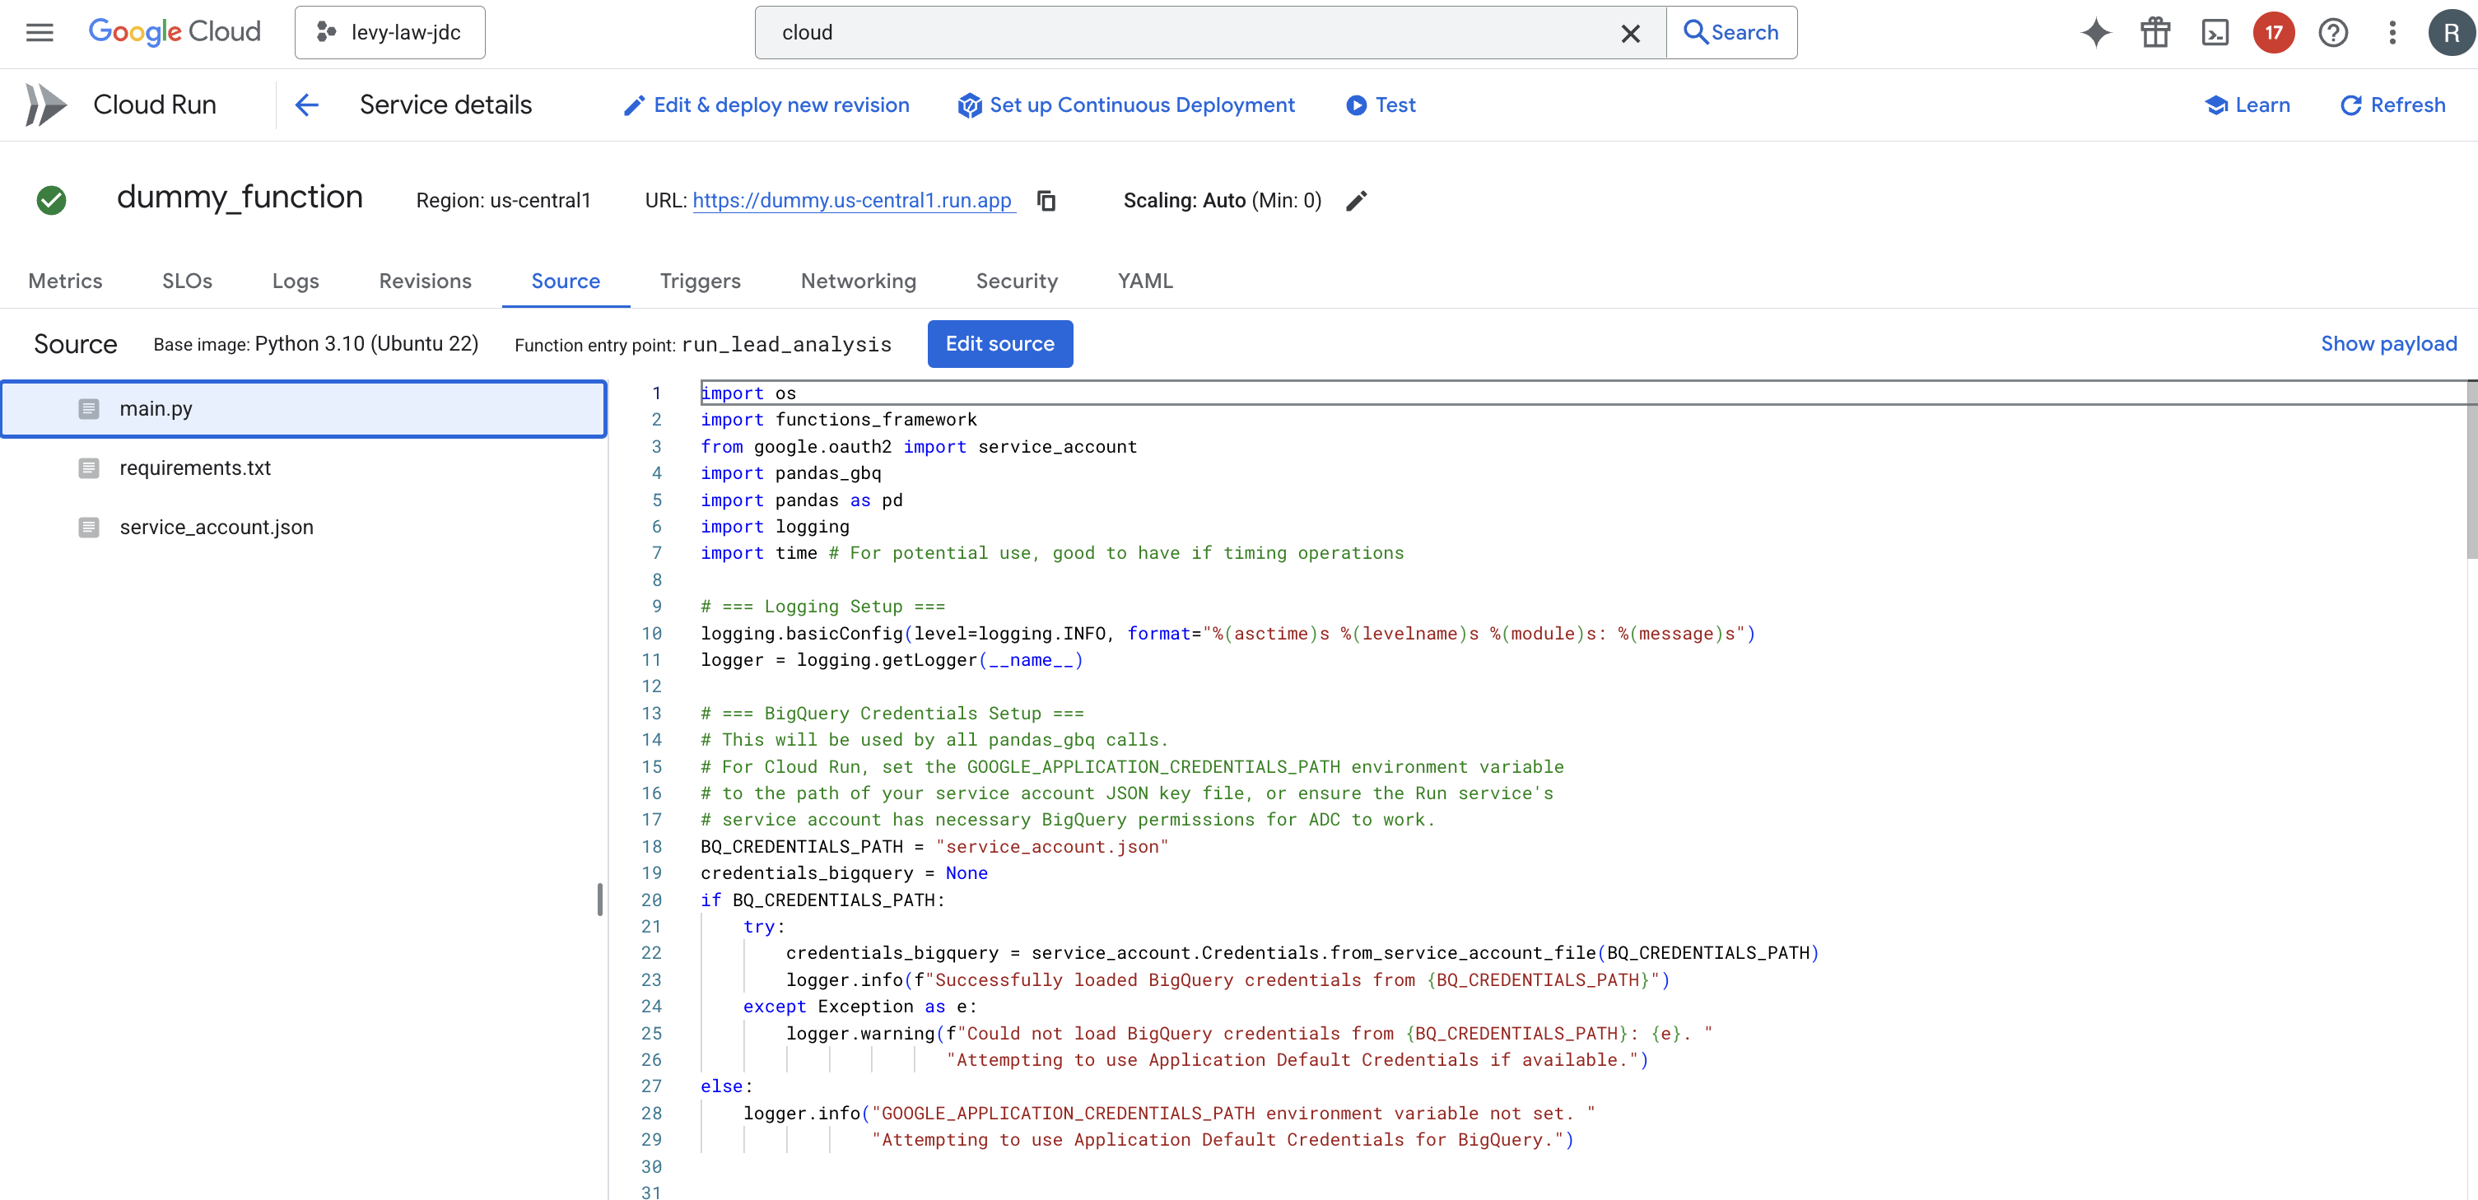Switch to the YAML tab
The width and height of the screenshot is (2478, 1200).
pyautogui.click(x=1144, y=281)
